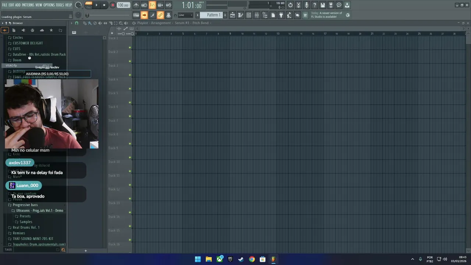Expand the Circles folder
This screenshot has height=265, width=471.
click(18, 38)
